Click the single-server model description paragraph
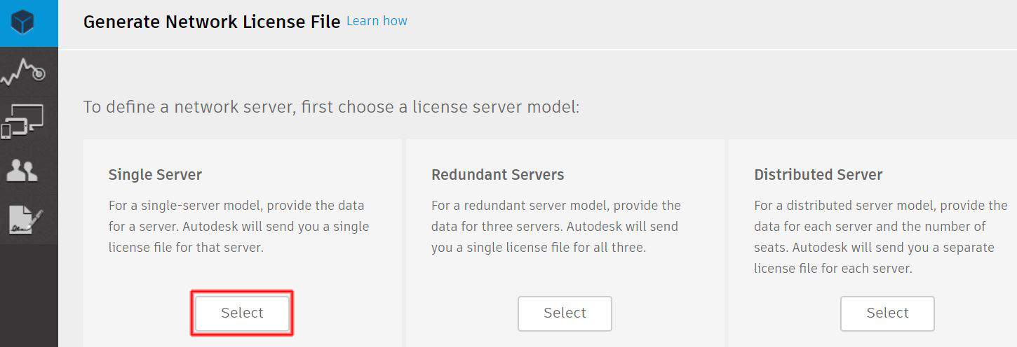Image resolution: width=1017 pixels, height=347 pixels. 238,227
